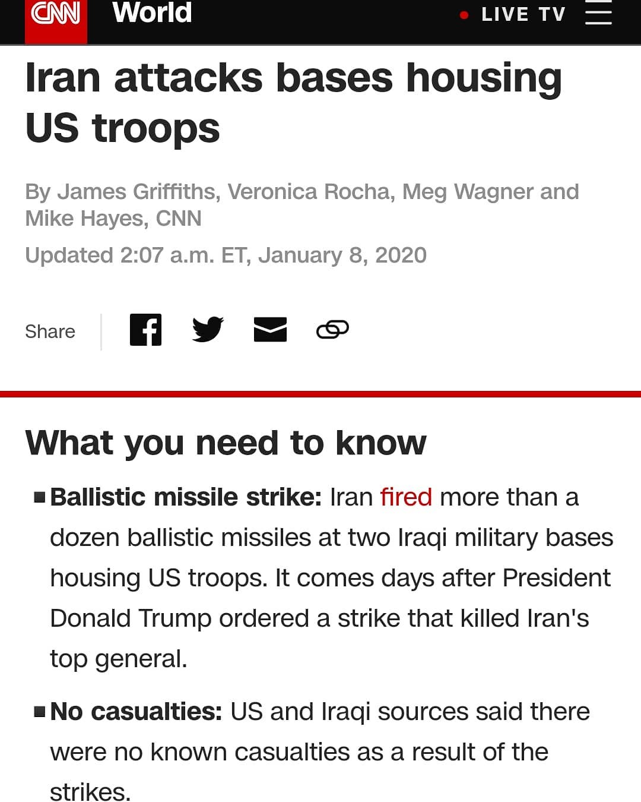Open the hamburger menu icon
Screen dimensions: 641x802
(x=598, y=12)
